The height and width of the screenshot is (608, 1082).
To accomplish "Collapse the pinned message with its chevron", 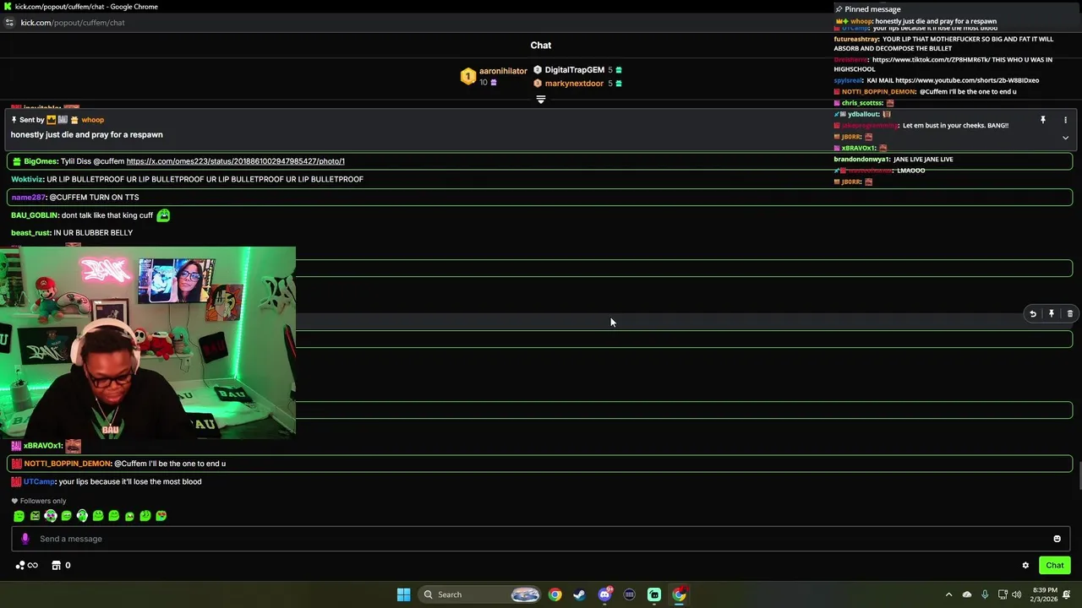I will coord(1065,138).
